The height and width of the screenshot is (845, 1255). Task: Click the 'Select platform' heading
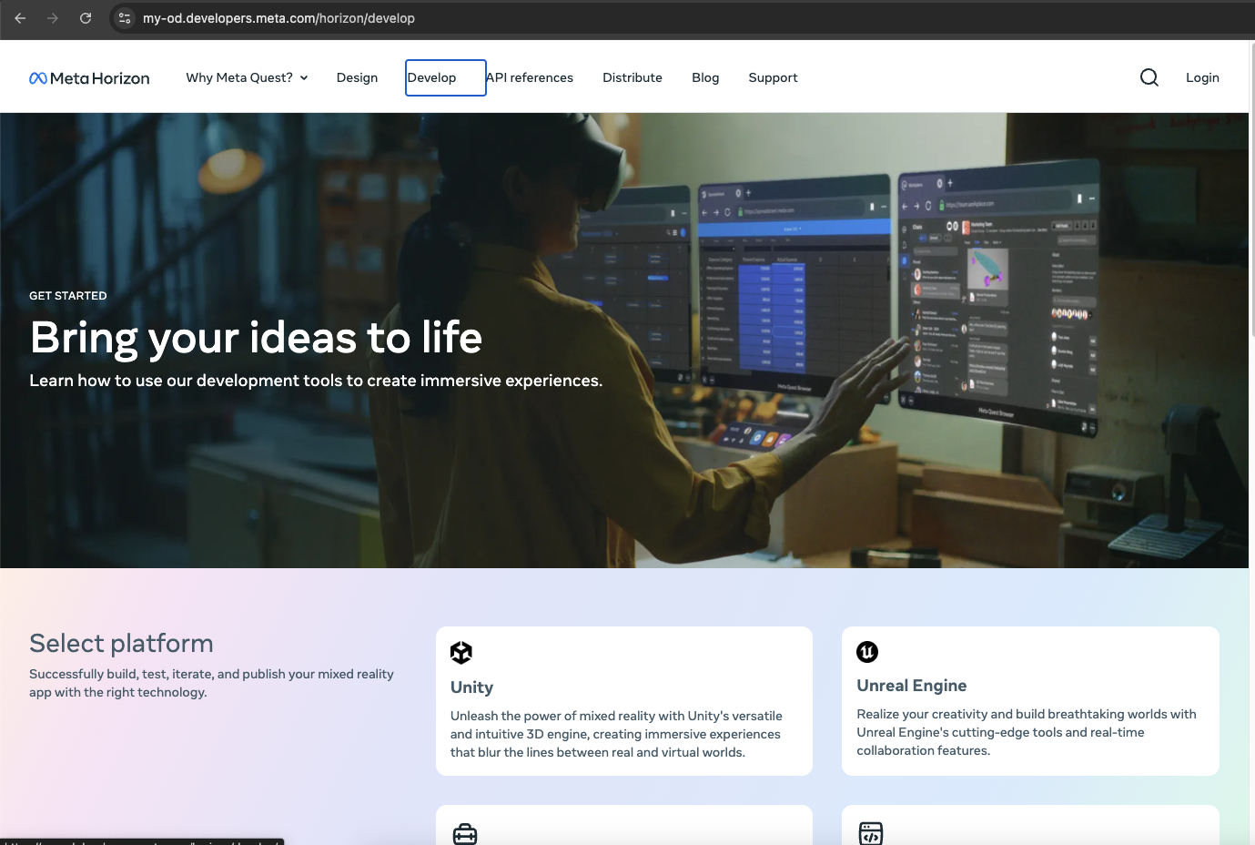(121, 643)
